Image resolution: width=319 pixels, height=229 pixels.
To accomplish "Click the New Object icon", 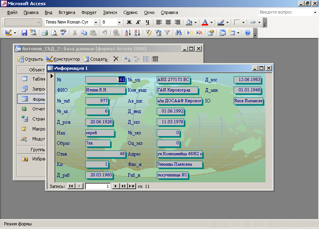I will pyautogui.click(x=232, y=33).
